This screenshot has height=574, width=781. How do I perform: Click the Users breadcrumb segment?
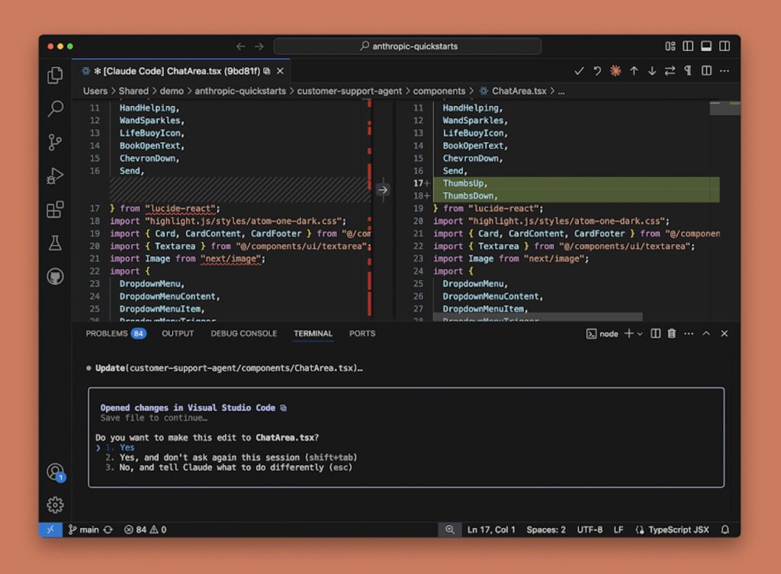pos(95,91)
